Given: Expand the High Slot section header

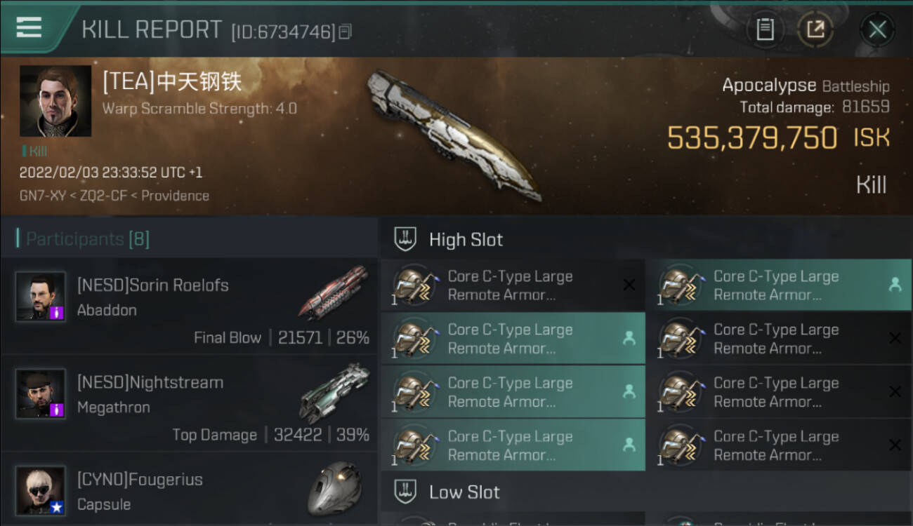Looking at the screenshot, I should [646, 239].
